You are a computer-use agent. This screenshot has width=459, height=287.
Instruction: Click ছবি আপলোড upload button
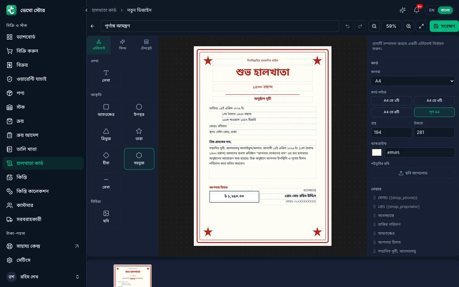coord(413,173)
